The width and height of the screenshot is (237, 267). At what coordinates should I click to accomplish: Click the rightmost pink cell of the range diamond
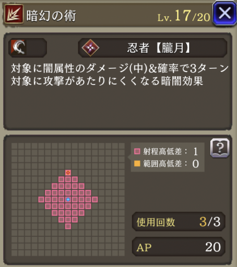[95, 199]
